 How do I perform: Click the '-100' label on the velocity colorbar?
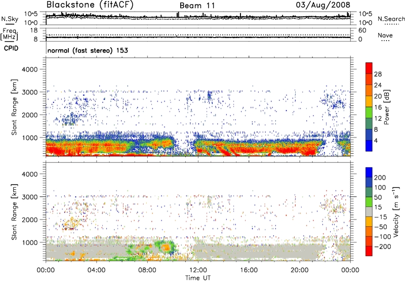[x=383, y=237]
